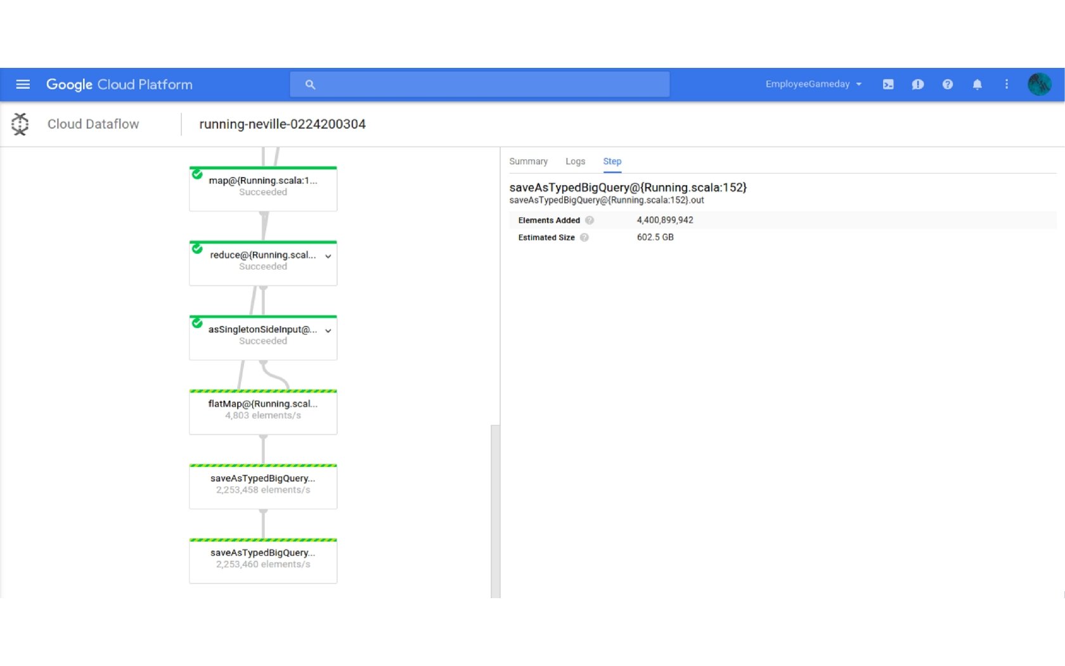Click the reduce step green success checkmark
The width and height of the screenshot is (1065, 666).
197,248
